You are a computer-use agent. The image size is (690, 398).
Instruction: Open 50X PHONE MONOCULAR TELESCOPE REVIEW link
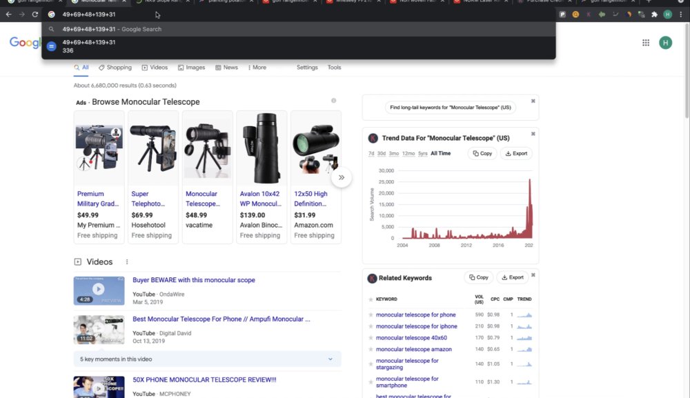point(204,379)
